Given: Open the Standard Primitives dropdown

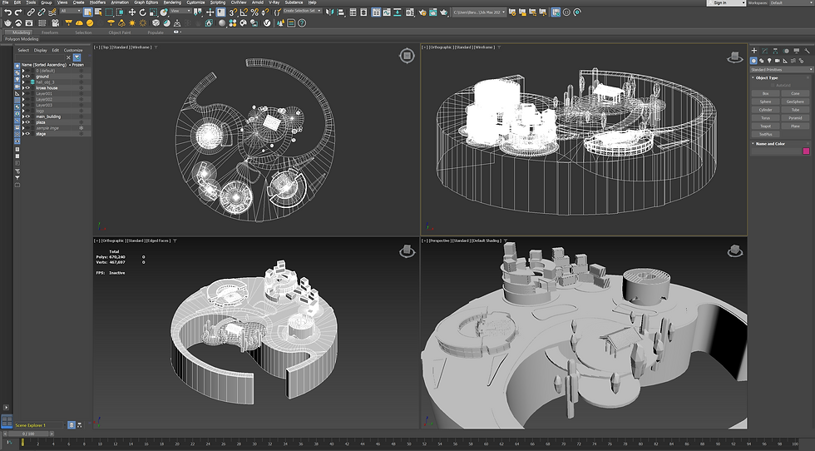Looking at the screenshot, I should [782, 70].
